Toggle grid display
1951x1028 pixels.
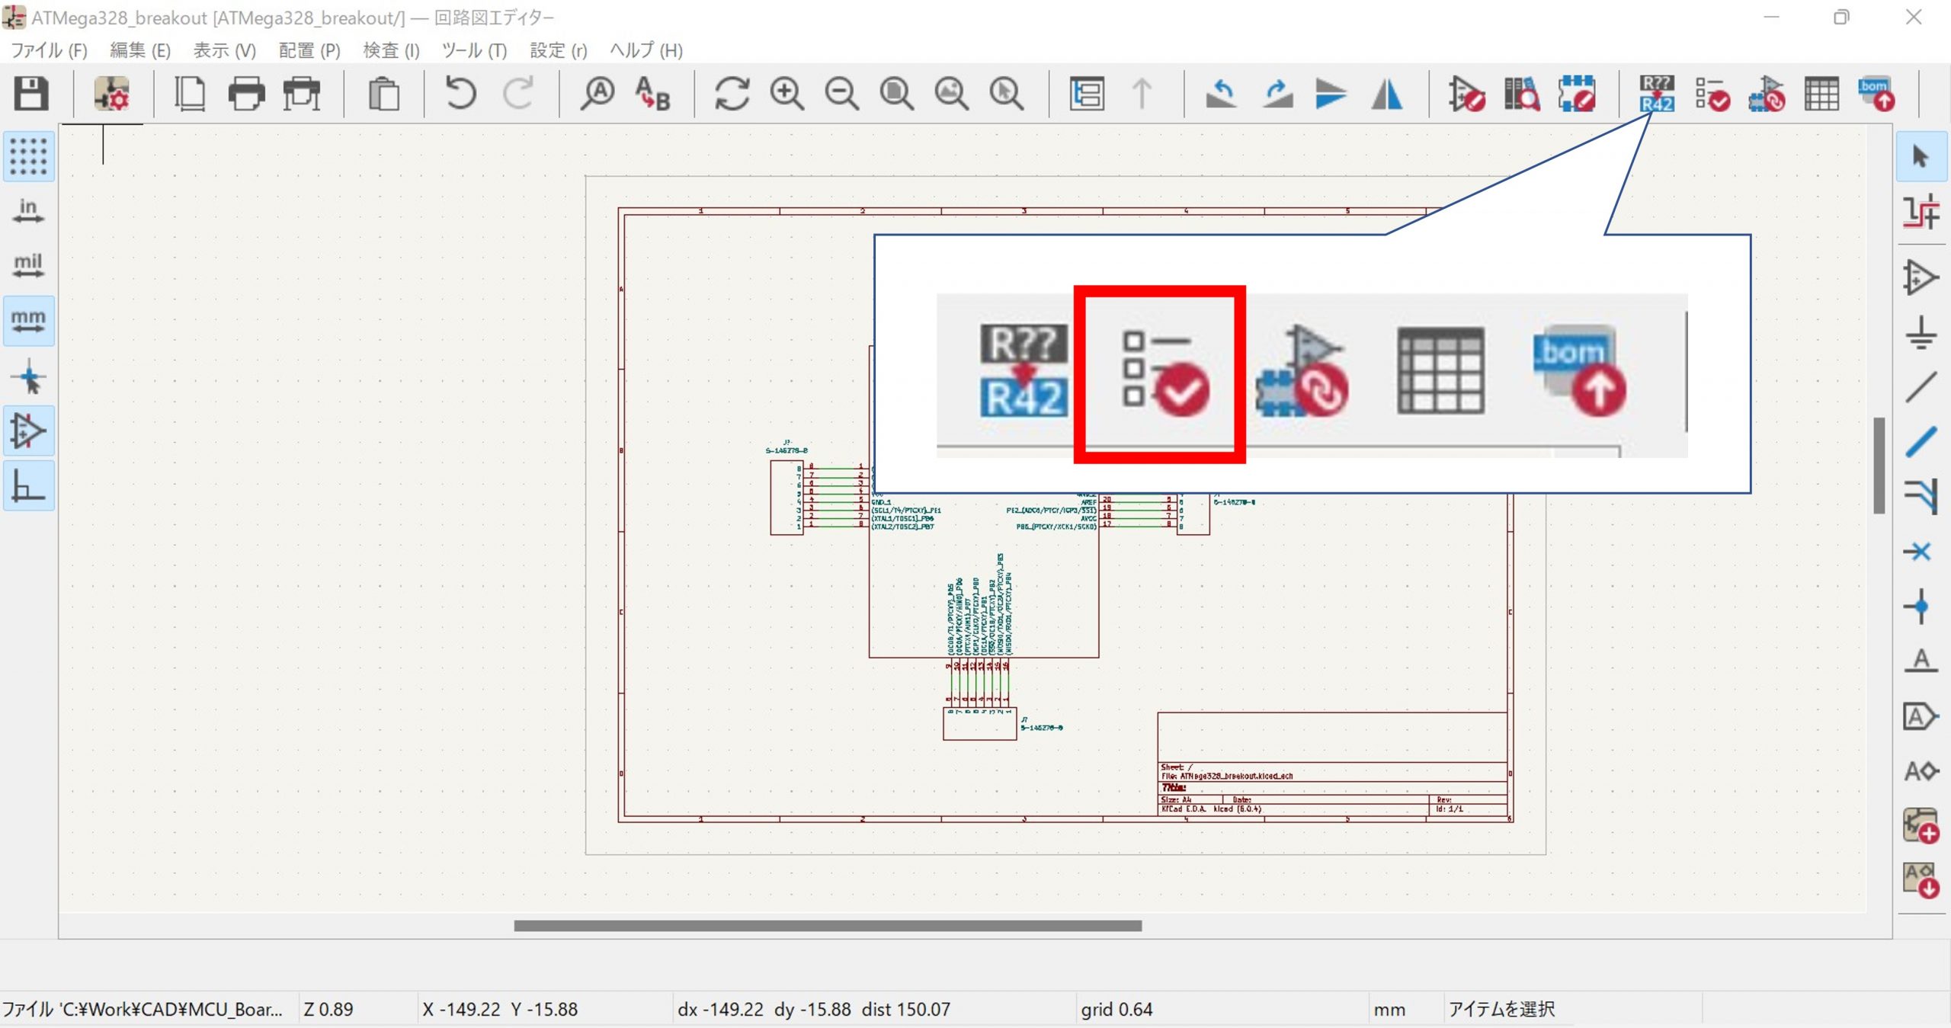tap(29, 156)
